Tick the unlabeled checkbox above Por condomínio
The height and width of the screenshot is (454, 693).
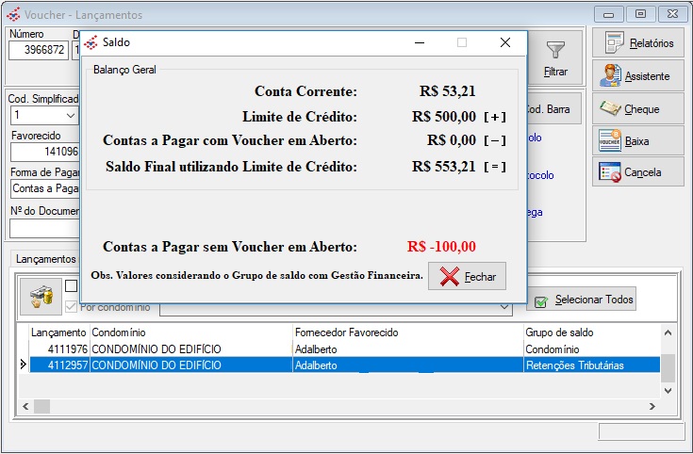(x=72, y=285)
